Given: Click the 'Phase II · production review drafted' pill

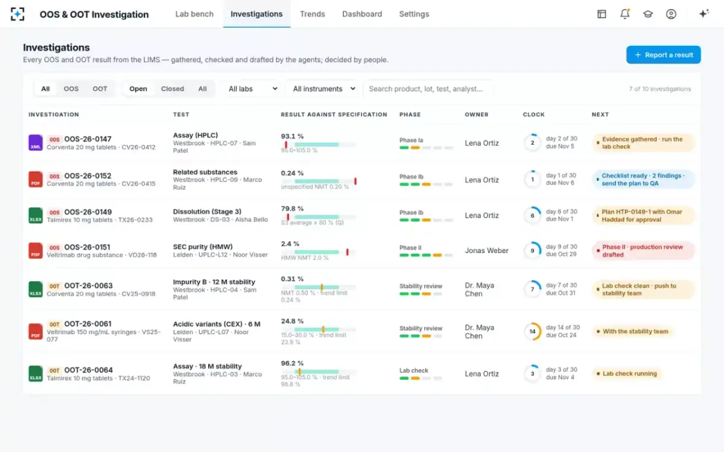Looking at the screenshot, I should tap(644, 251).
